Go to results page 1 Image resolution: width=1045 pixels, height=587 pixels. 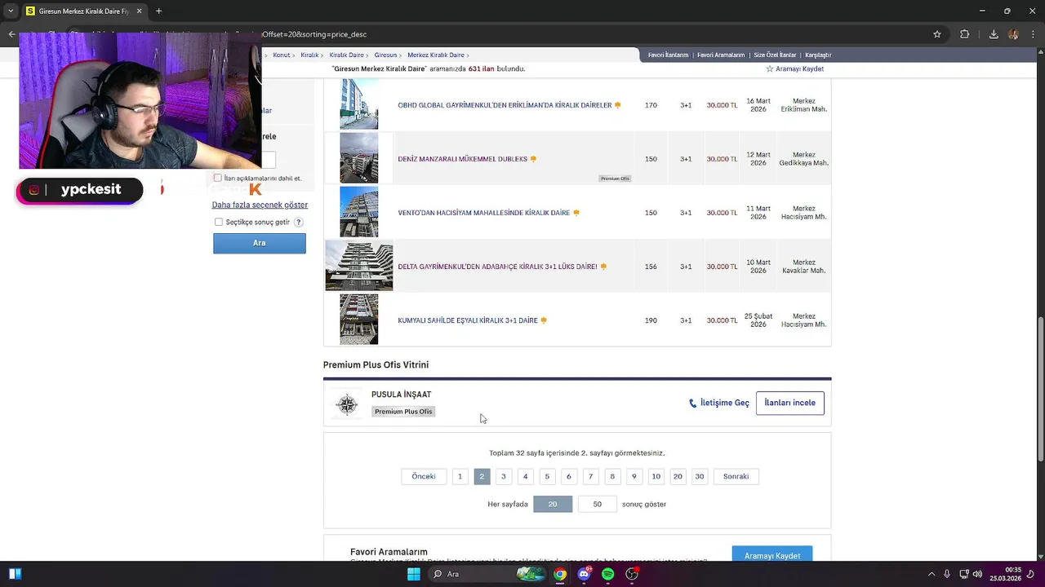pyautogui.click(x=460, y=476)
